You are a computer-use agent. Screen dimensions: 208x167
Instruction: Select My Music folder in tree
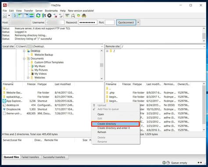tap(40, 66)
